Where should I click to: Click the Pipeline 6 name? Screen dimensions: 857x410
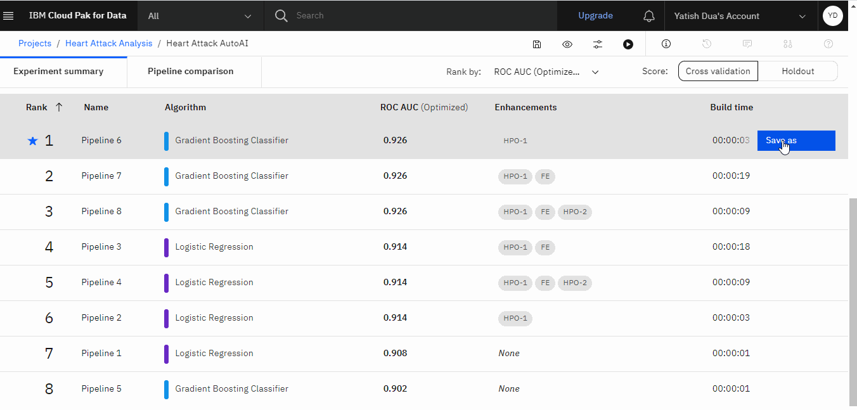click(x=101, y=141)
